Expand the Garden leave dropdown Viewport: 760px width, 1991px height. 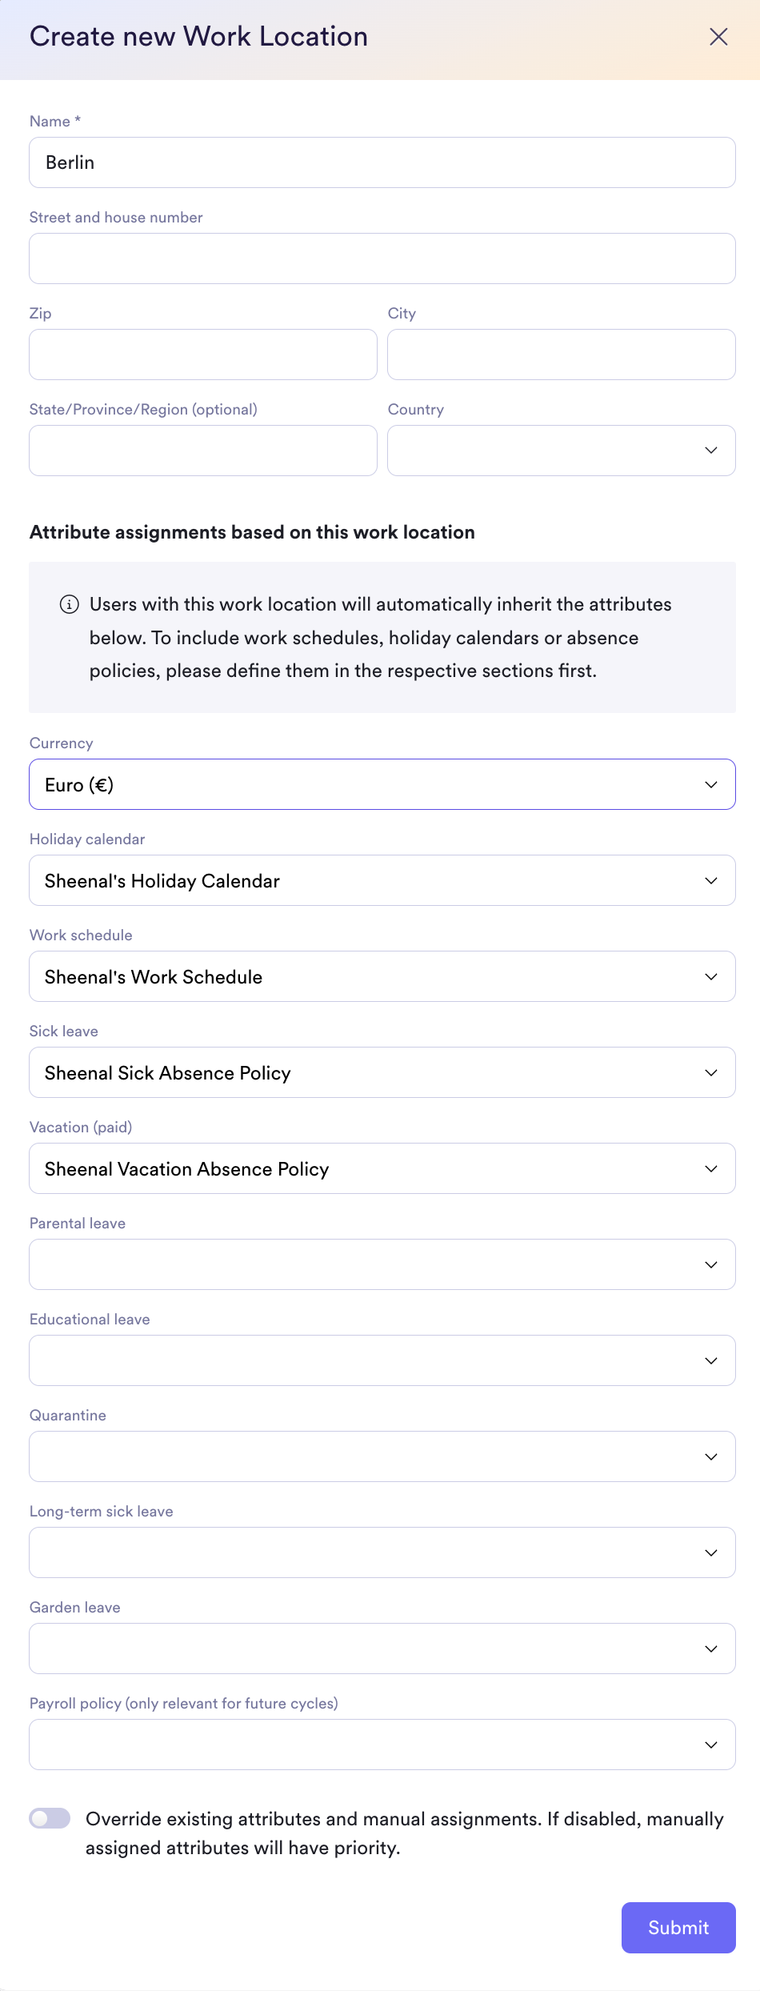(382, 1648)
